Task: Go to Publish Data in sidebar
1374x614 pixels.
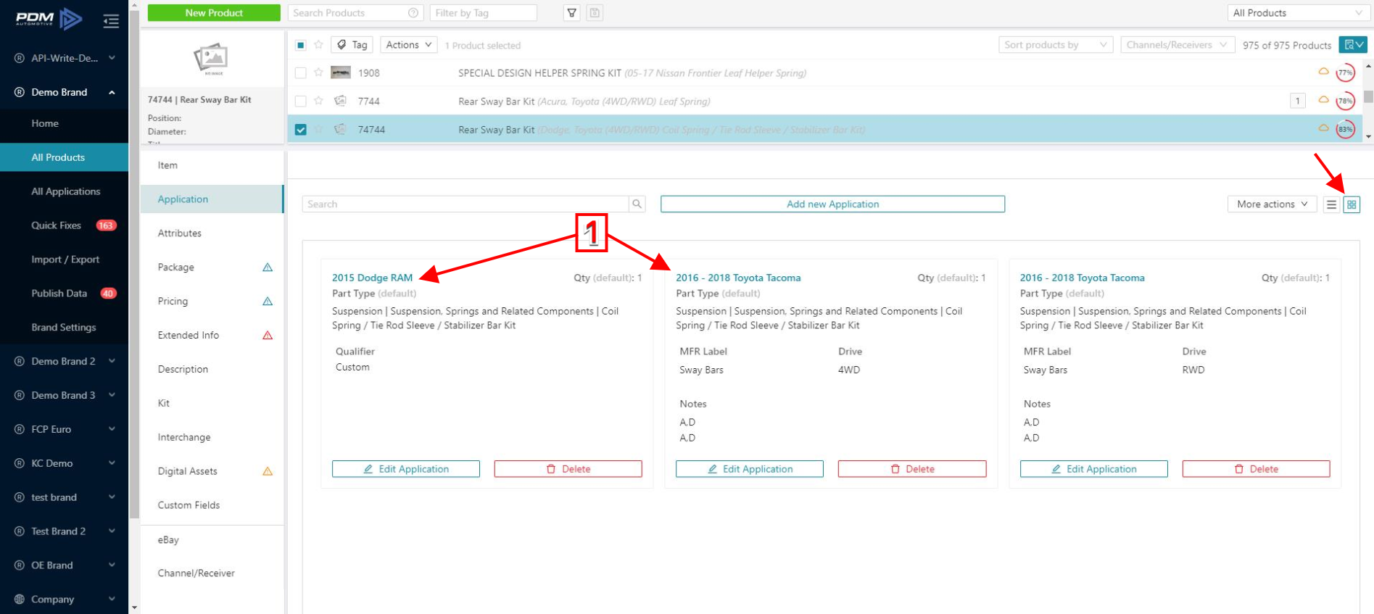Action: coord(65,294)
